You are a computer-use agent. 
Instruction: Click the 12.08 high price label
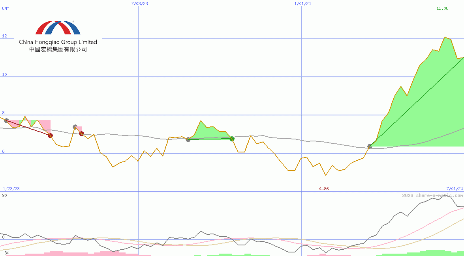click(x=442, y=8)
